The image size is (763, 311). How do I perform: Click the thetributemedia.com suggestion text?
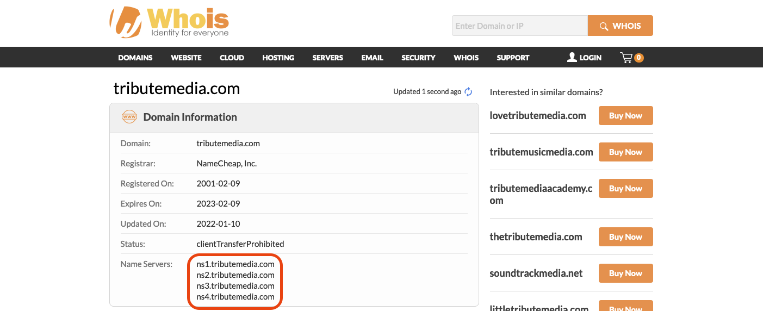pyautogui.click(x=536, y=237)
